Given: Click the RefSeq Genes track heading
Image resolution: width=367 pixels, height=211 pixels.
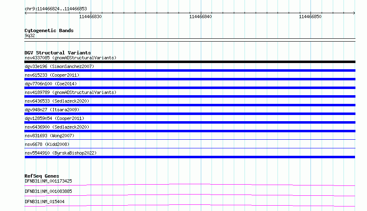Looking at the screenshot, I should (x=42, y=176).
